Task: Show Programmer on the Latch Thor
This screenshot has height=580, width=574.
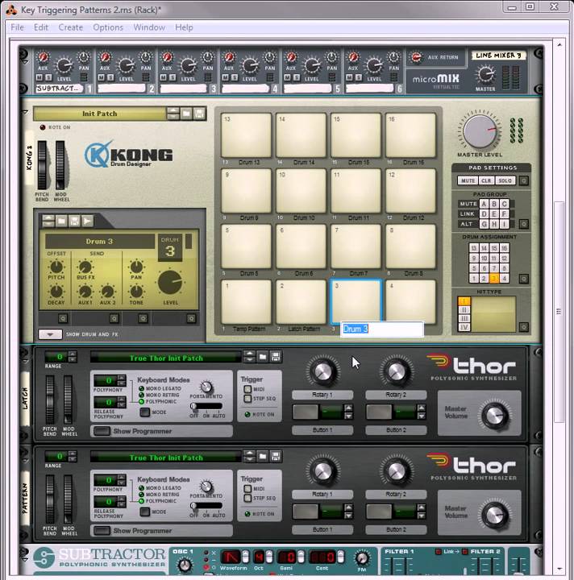Action: click(102, 431)
